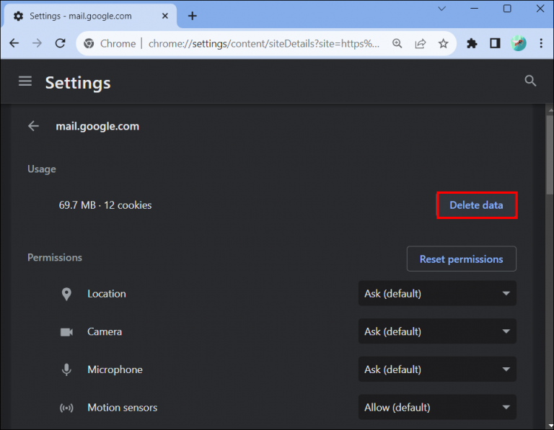Open the Location permission dropdown
Viewport: 554px width, 430px height.
[x=437, y=293]
